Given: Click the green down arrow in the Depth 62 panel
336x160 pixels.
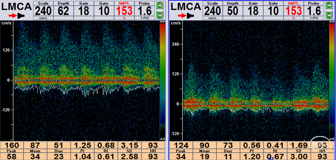Looking at the screenshot, I should 159,15.
